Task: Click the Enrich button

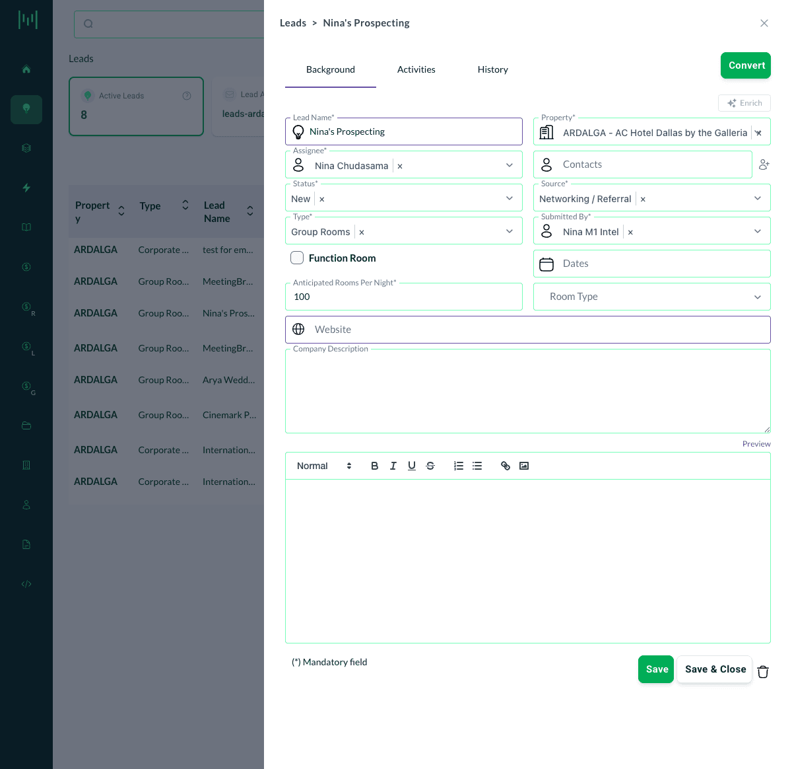Action: 744,103
